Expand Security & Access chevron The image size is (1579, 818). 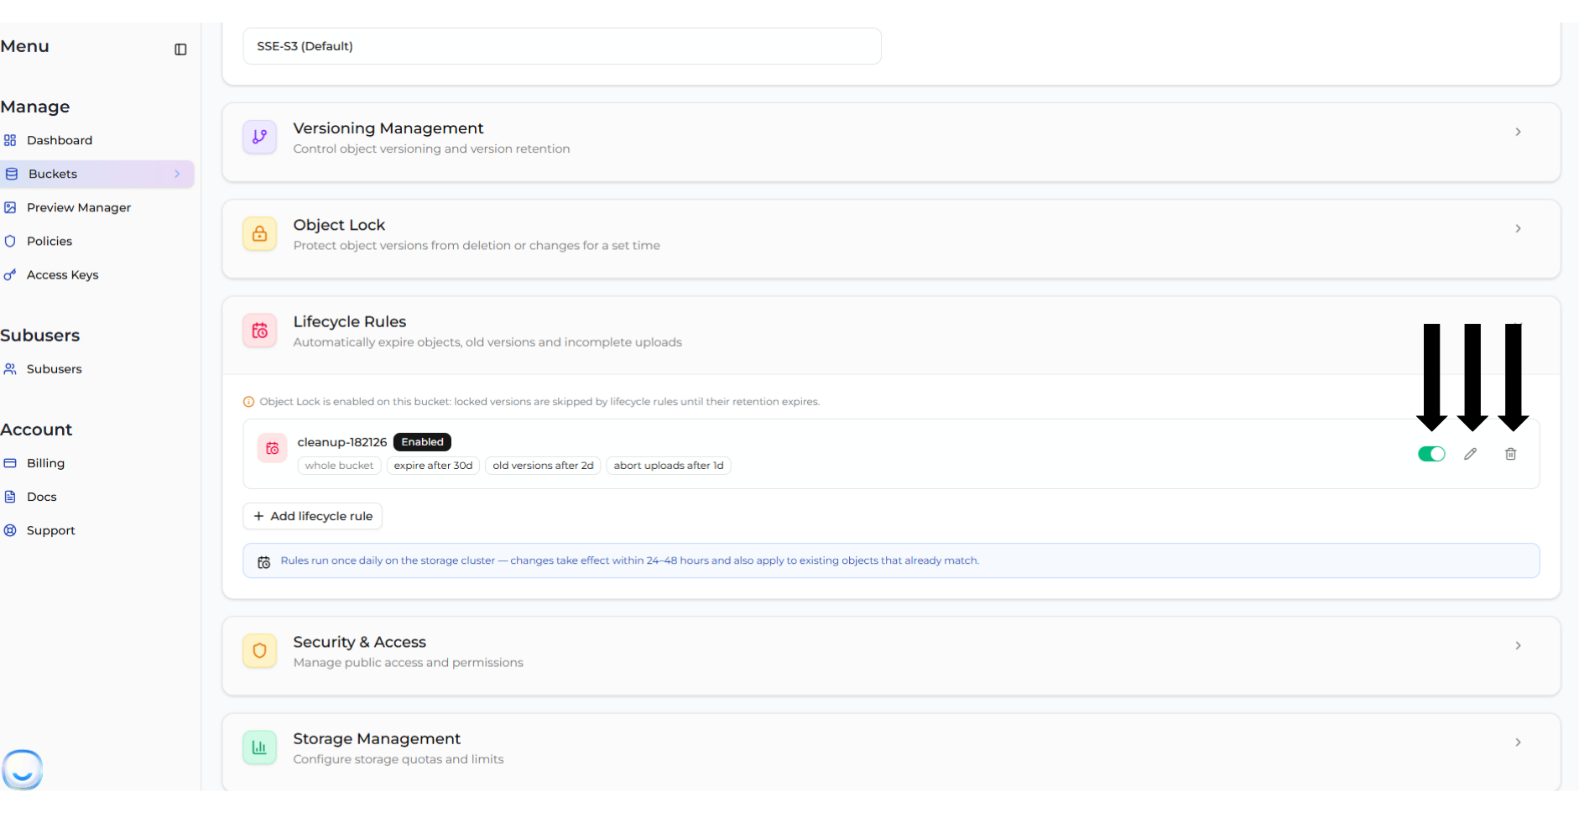click(1518, 645)
